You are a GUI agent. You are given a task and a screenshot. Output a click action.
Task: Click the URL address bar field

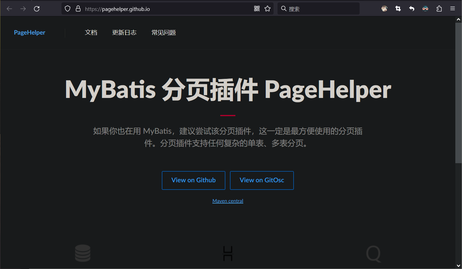click(x=167, y=9)
